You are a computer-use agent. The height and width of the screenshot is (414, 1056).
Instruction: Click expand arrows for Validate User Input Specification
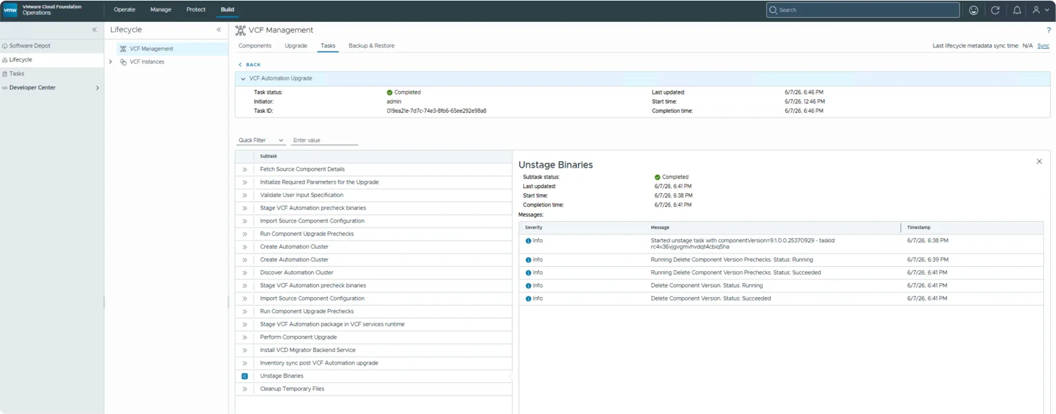pyautogui.click(x=244, y=195)
